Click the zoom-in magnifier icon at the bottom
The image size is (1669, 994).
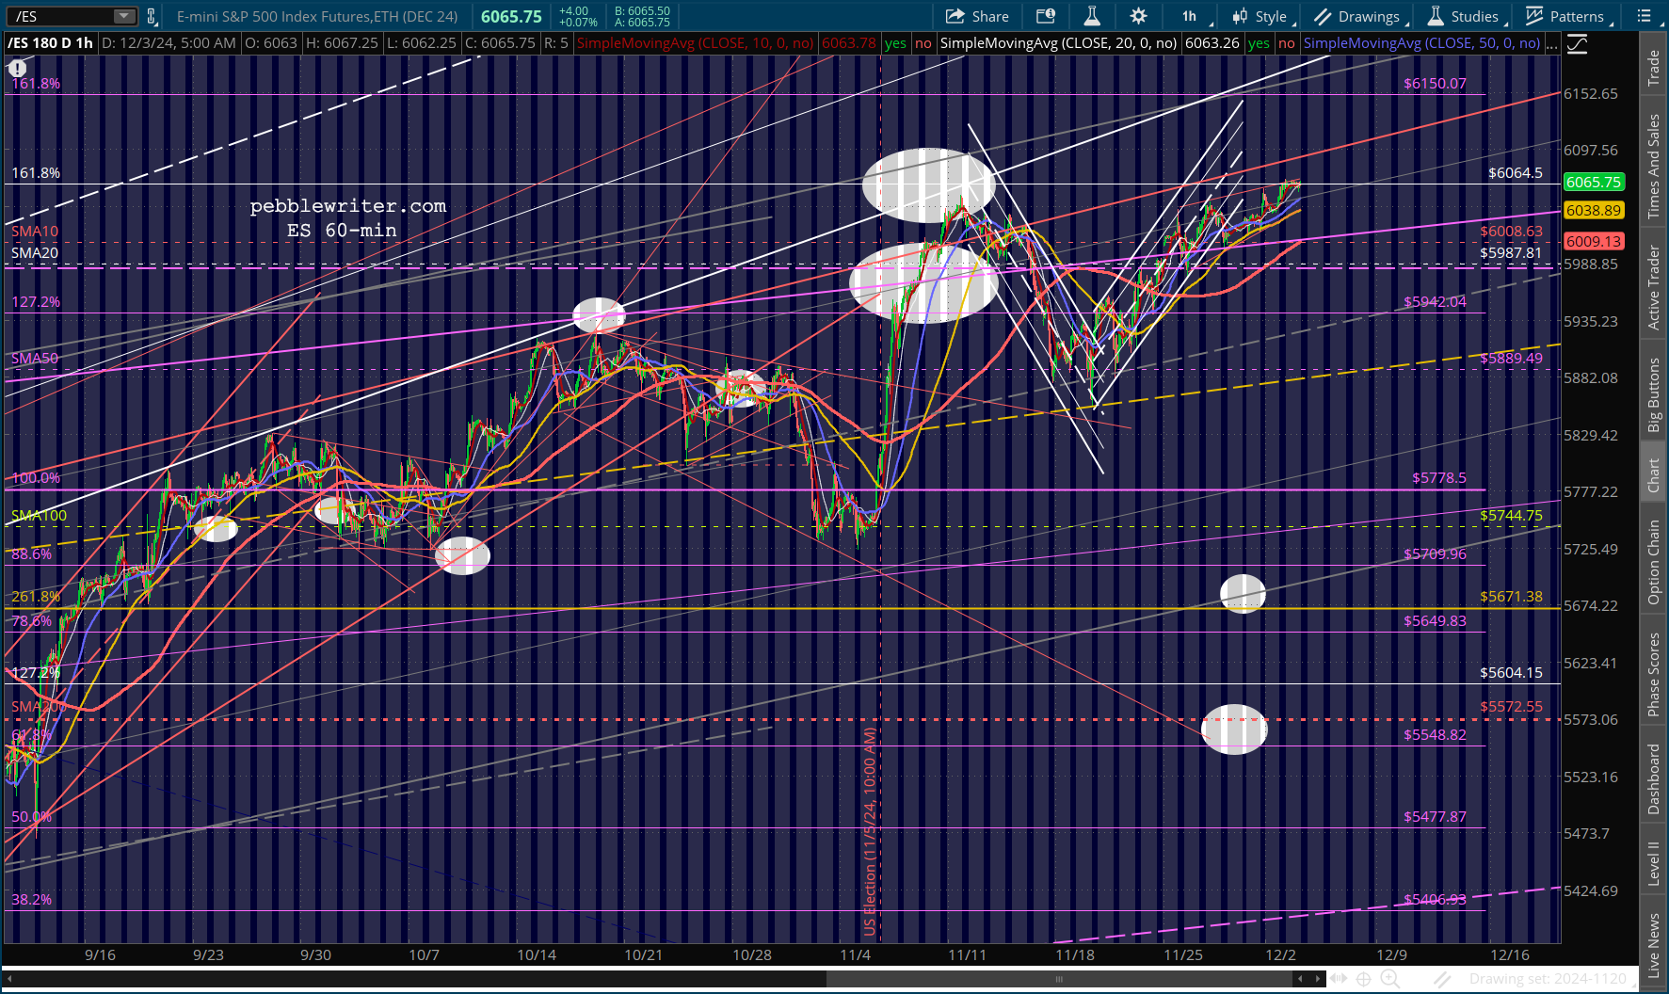[x=1390, y=979]
